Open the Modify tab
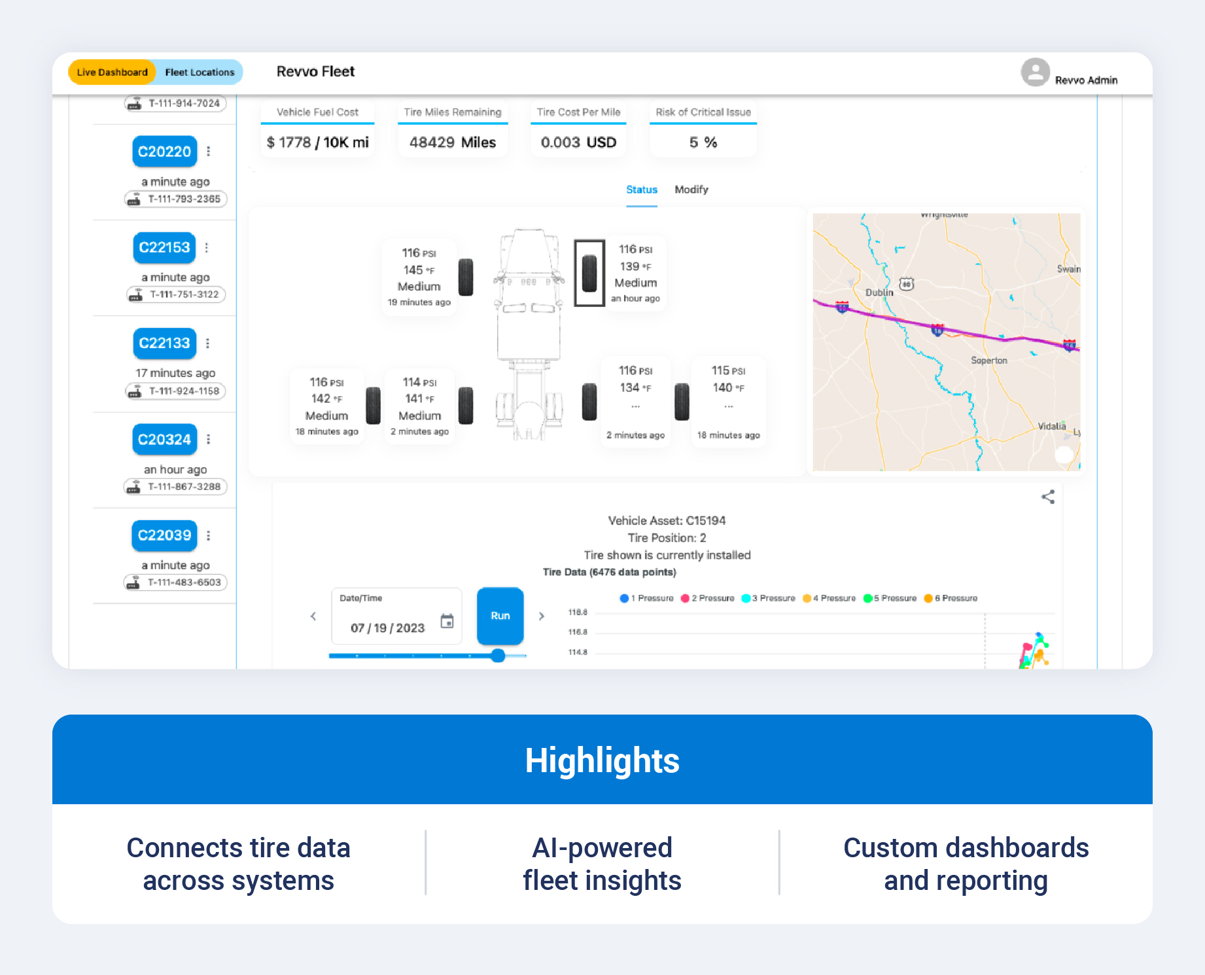 (691, 190)
